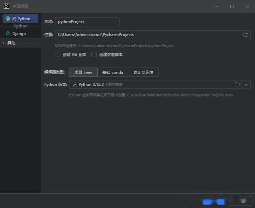Close the 新建项目 dialog

coord(247,6)
